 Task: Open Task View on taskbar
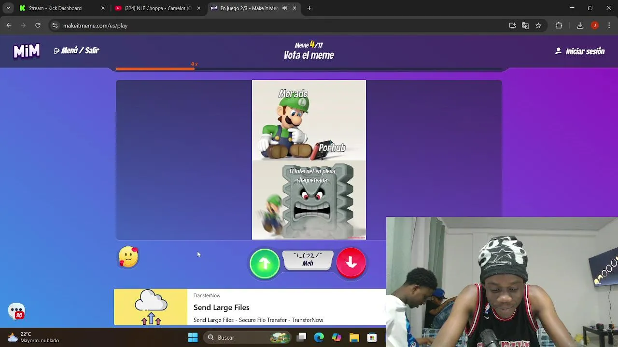[302, 337]
